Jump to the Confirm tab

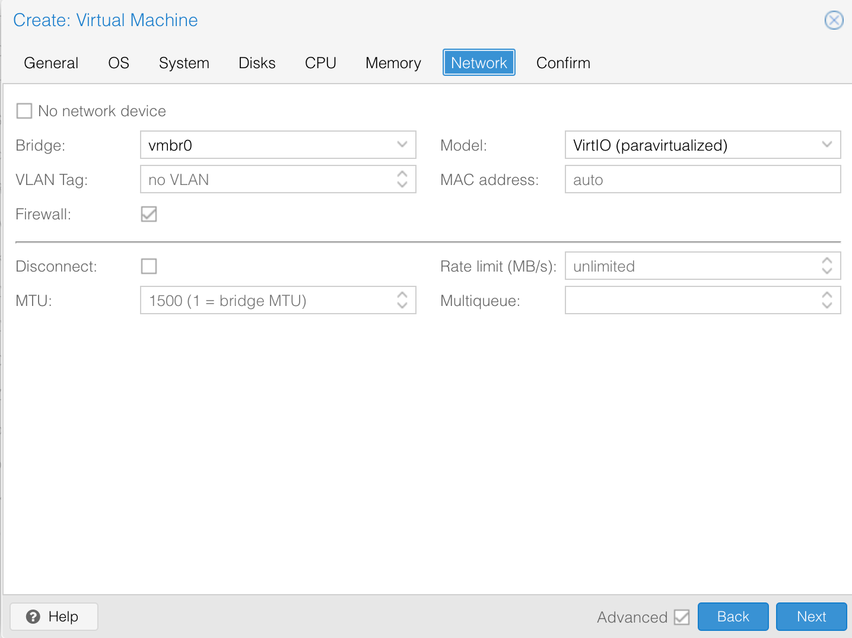click(563, 63)
